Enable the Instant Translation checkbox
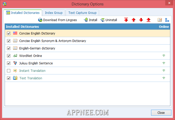 pos(8,71)
